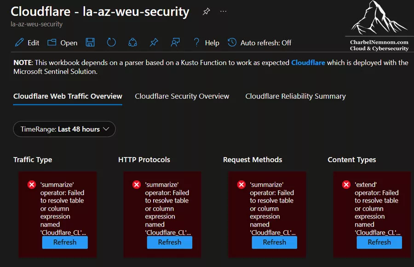Switch to Cloudflare Reliability Summary tab
Viewport: 414px width, 267px height.
click(x=295, y=96)
